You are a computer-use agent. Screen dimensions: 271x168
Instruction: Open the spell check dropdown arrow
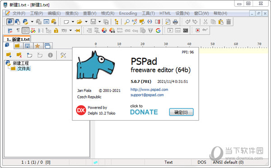(x=70, y=31)
